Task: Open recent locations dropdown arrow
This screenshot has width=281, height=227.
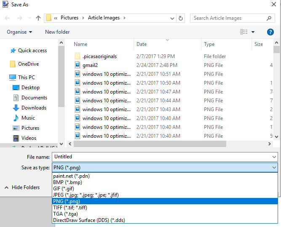Action: (30, 18)
